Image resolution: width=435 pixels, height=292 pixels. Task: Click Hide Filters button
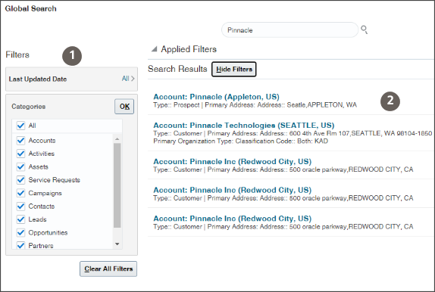pos(234,70)
